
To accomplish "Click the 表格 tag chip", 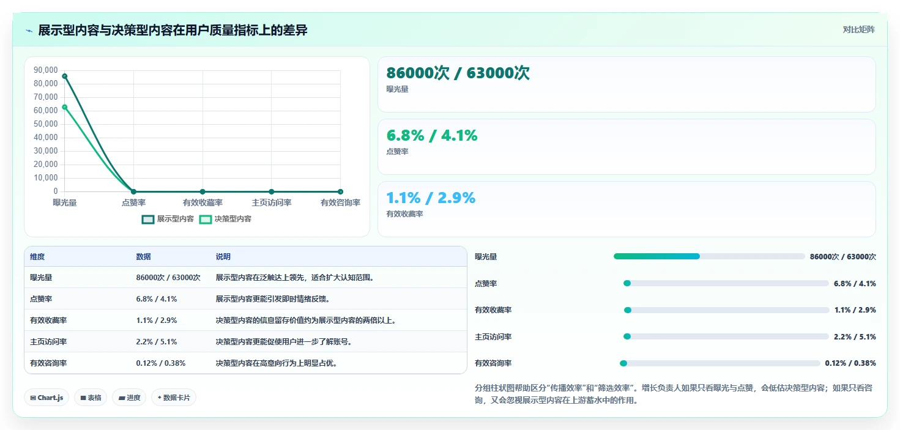I will click(91, 398).
